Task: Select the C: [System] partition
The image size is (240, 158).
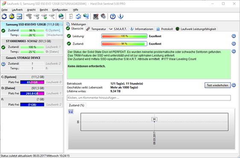Action: pos(32,79)
